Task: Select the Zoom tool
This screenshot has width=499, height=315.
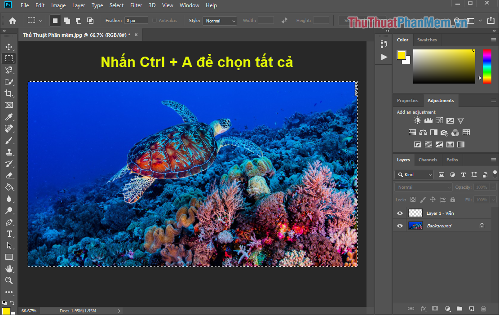Action: click(9, 280)
